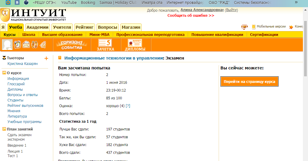Open the Магазин tab

[131, 27]
